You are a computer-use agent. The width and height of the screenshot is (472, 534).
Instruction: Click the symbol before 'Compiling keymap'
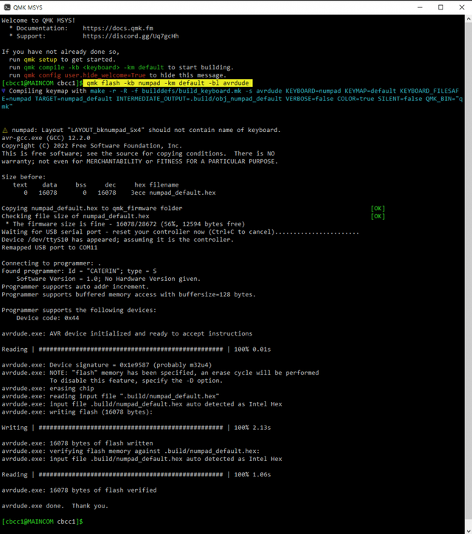pos(4,91)
